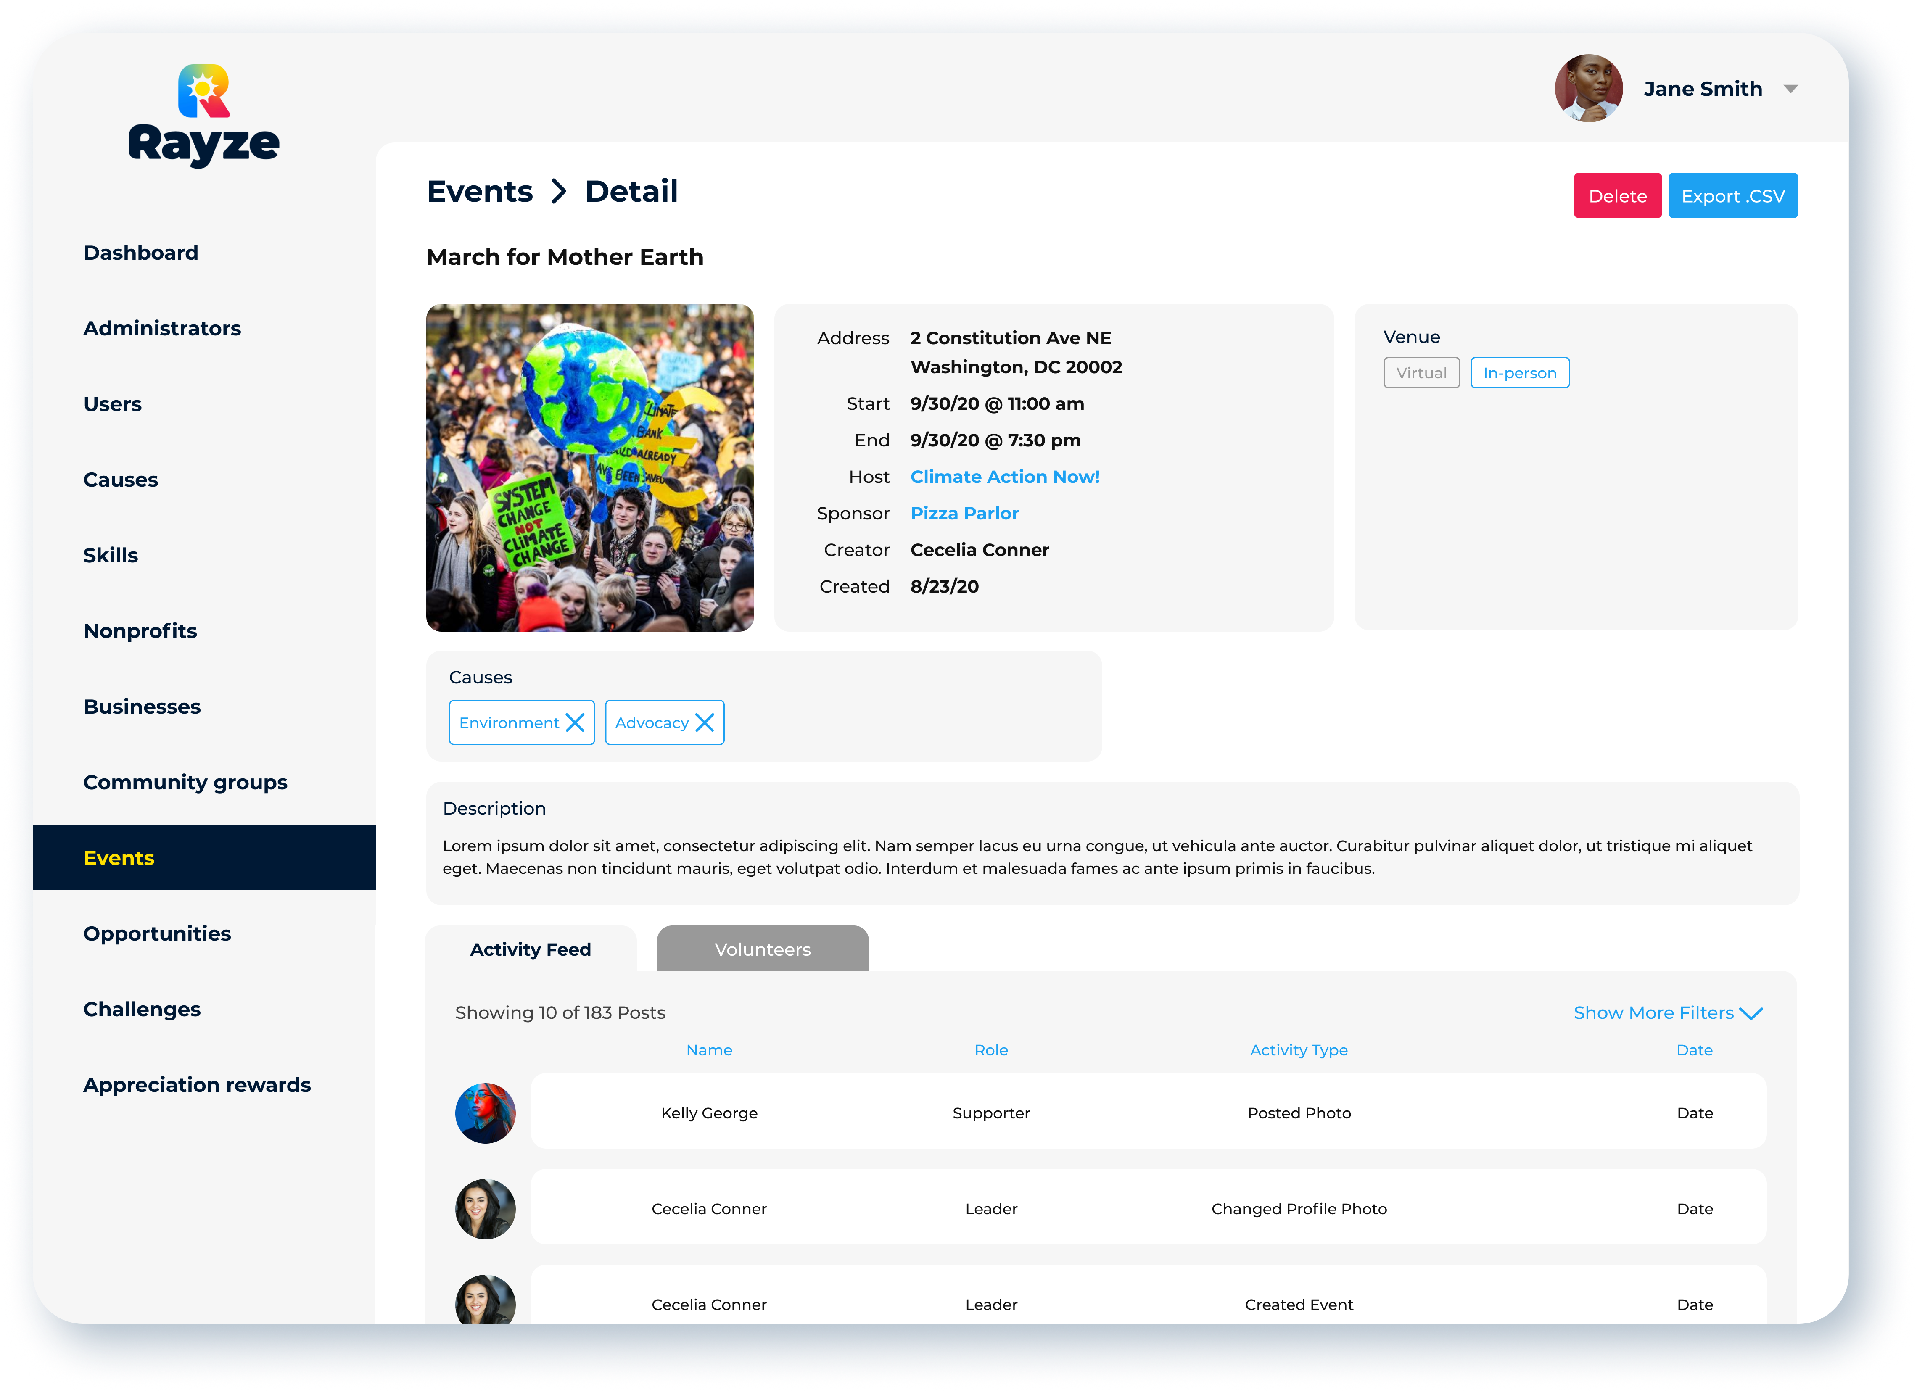1917x1392 pixels.
Task: Open Administrators in the sidebar
Action: coord(162,328)
